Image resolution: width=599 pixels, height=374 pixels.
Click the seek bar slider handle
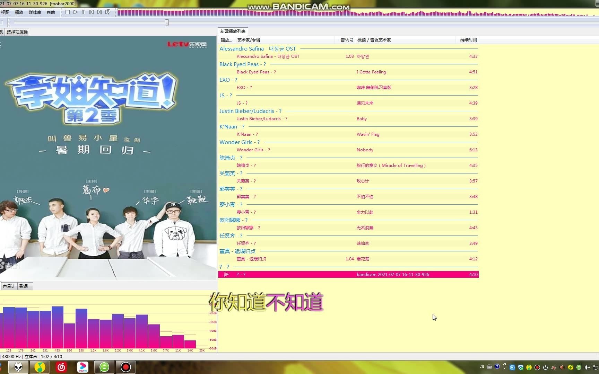coord(167,23)
